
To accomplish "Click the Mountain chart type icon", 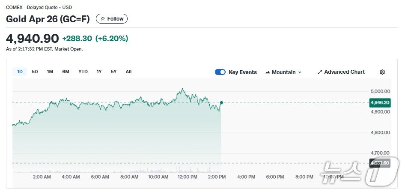I will [x=268, y=72].
